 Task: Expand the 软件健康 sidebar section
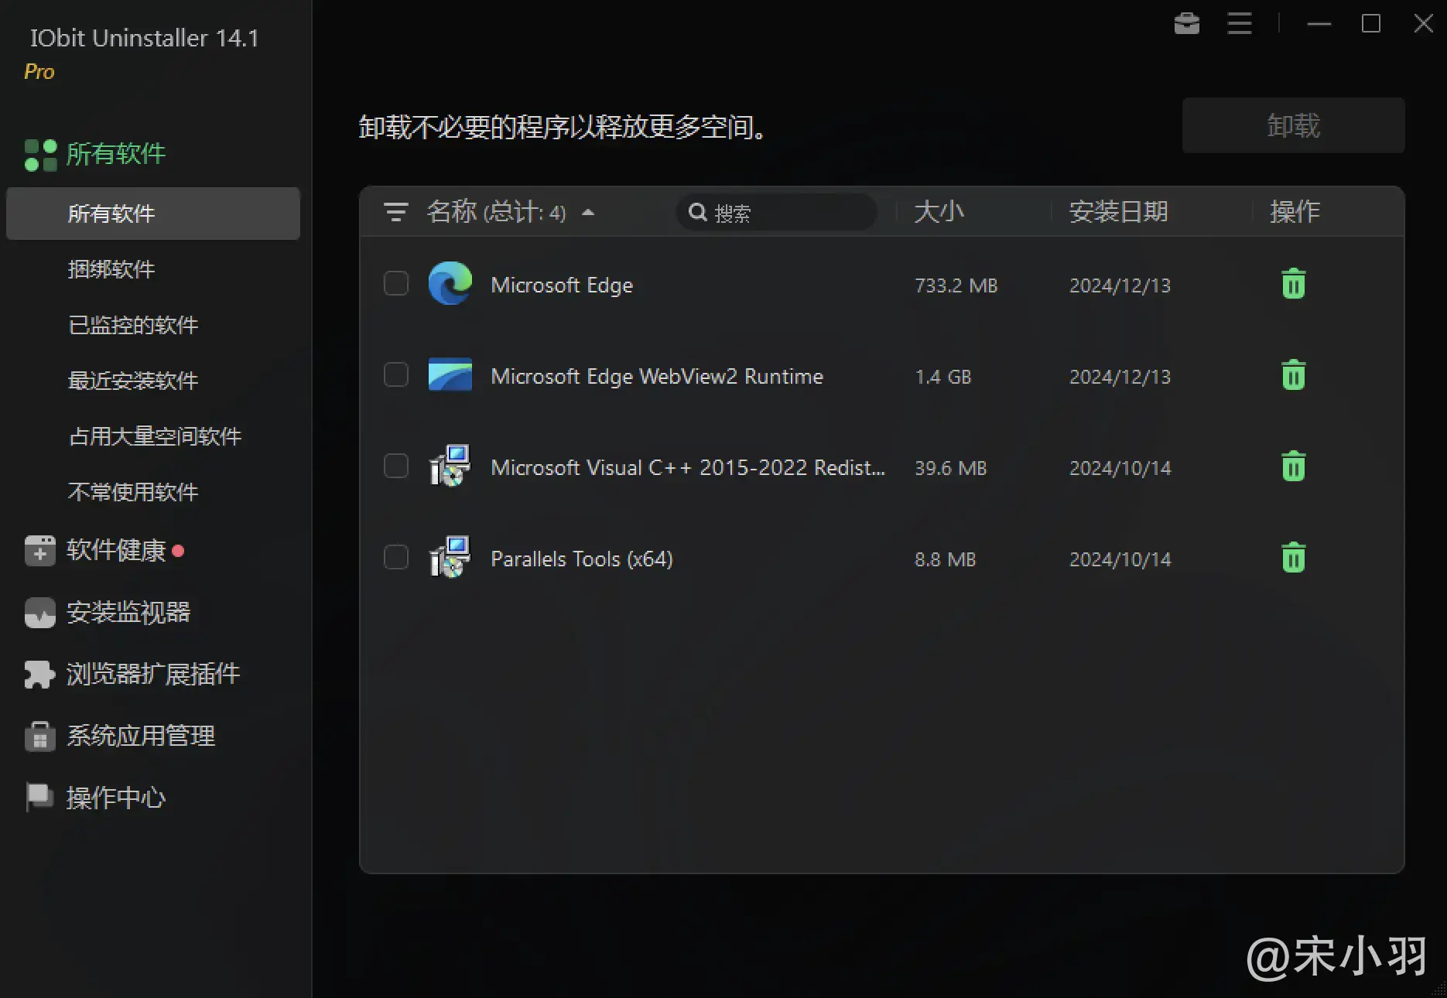pyautogui.click(x=116, y=551)
